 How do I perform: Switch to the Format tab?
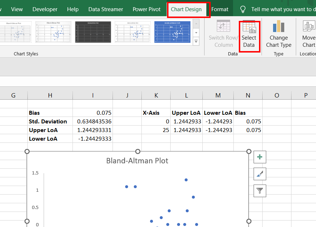click(x=220, y=9)
